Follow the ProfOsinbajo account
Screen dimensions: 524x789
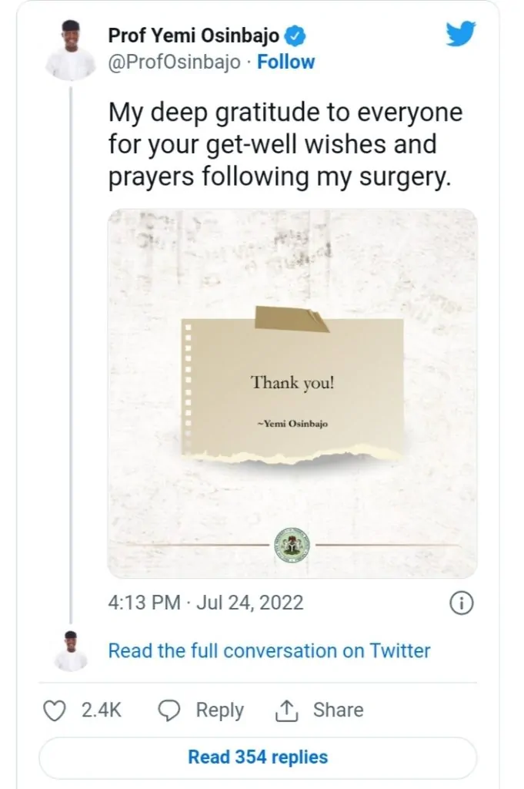[x=285, y=62]
